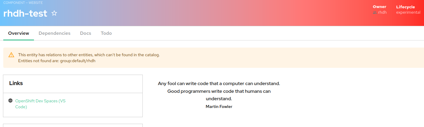Viewport: 424px width, 127px height.
Task: Click the COMPONENT — WEBSITE label
Action: click(23, 3)
